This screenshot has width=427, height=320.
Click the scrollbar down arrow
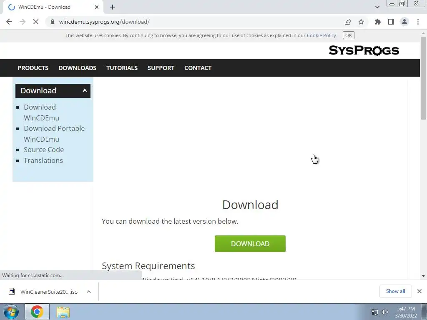(423, 276)
